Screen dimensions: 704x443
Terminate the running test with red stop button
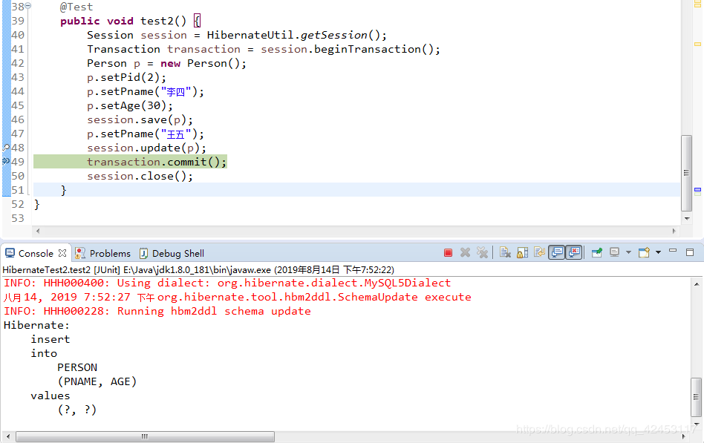(448, 253)
